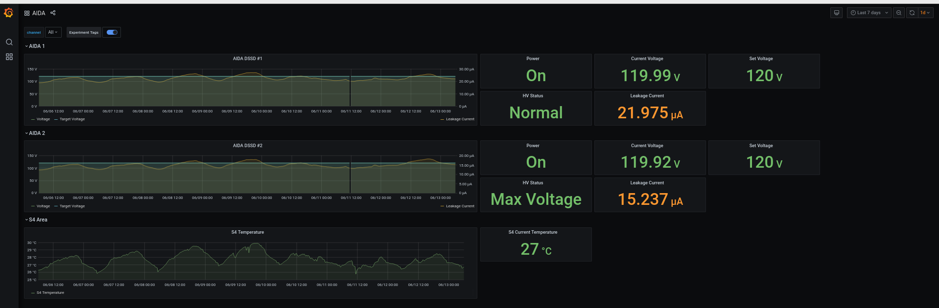Click the AIDA DSSD #2 graph area
939x308 pixels.
coord(247,175)
